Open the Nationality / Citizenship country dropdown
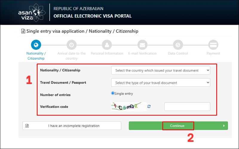The width and height of the screenshot is (239, 149). point(160,70)
